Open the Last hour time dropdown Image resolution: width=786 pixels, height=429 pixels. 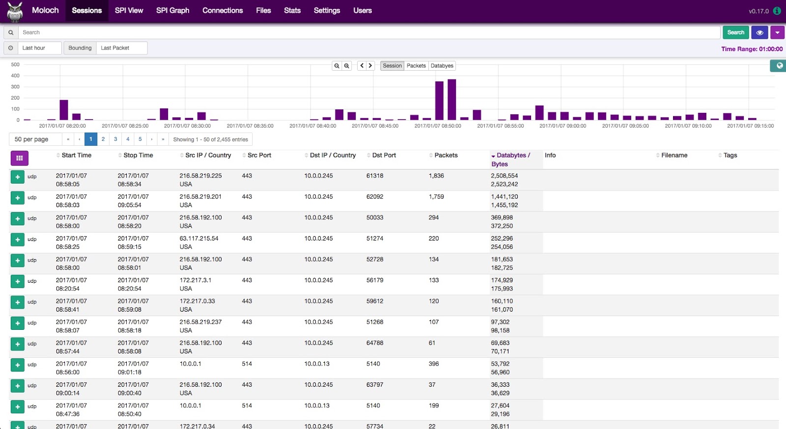click(40, 48)
